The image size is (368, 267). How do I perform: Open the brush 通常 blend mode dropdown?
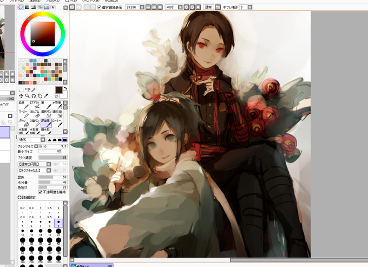tap(43, 140)
